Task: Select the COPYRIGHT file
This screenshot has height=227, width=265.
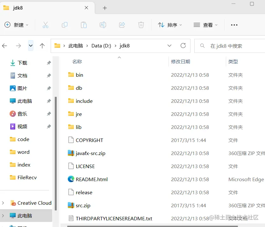Action: click(x=89, y=140)
